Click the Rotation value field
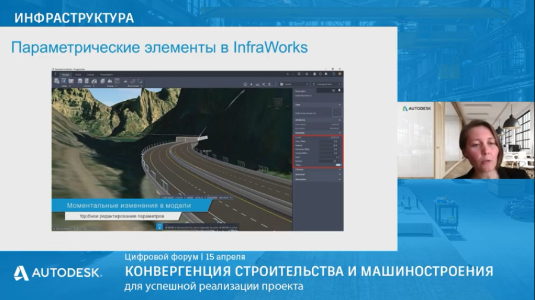The height and width of the screenshot is (300, 535). tap(330, 161)
